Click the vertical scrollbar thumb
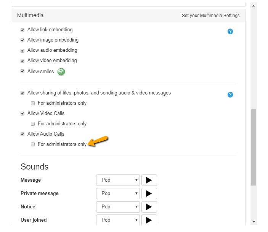This screenshot has height=232, width=268. coord(254,147)
